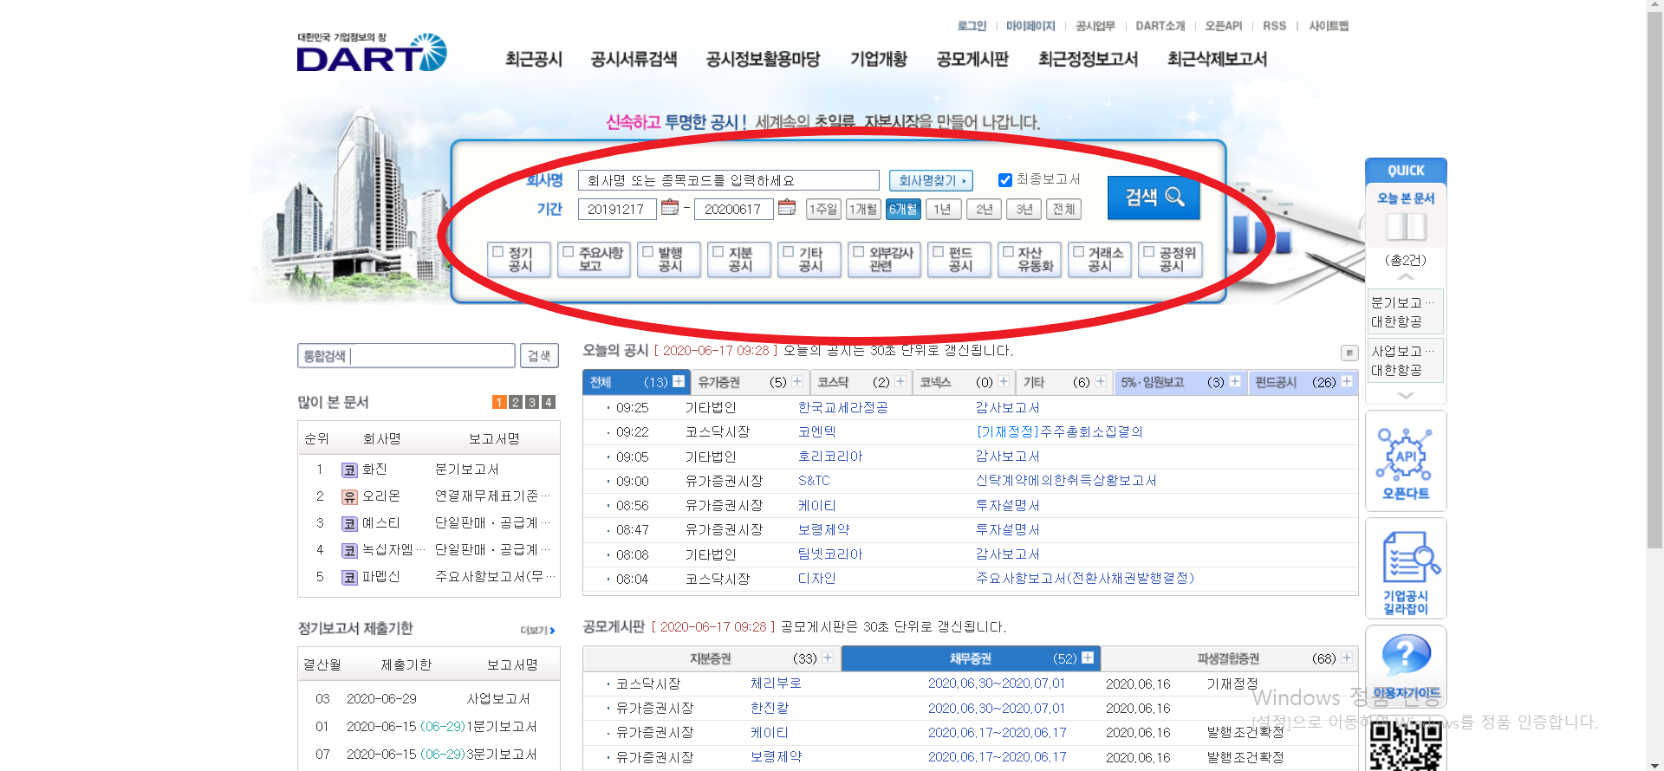Expand the 채무증권 (52) plus icon

(1088, 658)
